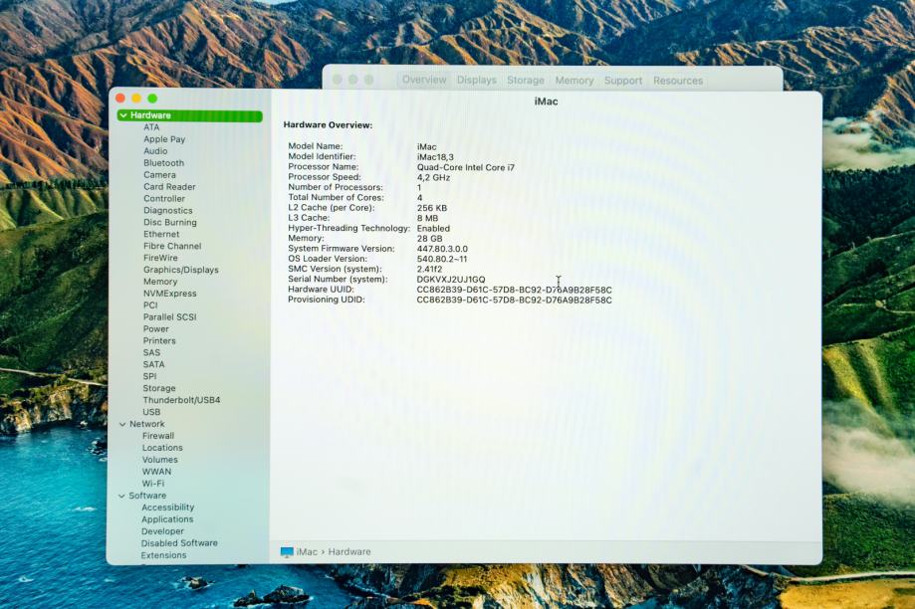Click the Serial Number value text
915x609 pixels.
tap(451, 280)
